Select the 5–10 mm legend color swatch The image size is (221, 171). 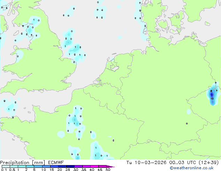point(38,166)
